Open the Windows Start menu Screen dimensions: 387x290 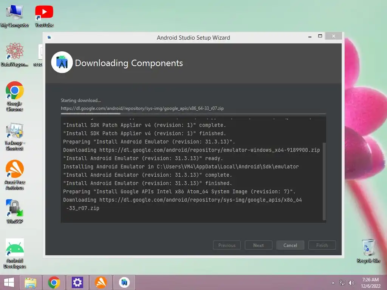pyautogui.click(x=9, y=282)
